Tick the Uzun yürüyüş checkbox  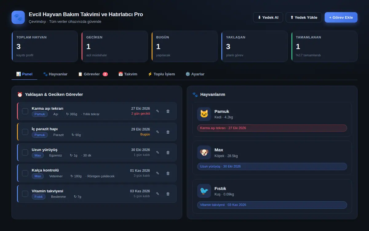(25, 152)
